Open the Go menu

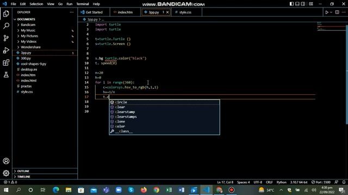(x=60, y=4)
